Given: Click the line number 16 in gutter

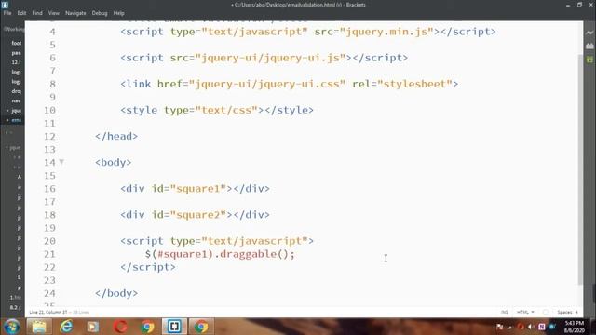Looking at the screenshot, I should (x=49, y=189).
